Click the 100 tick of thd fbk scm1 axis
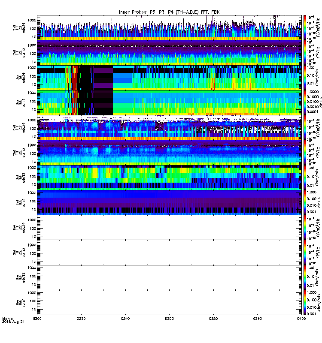Screen dimensions: 322x343 tap(33, 201)
